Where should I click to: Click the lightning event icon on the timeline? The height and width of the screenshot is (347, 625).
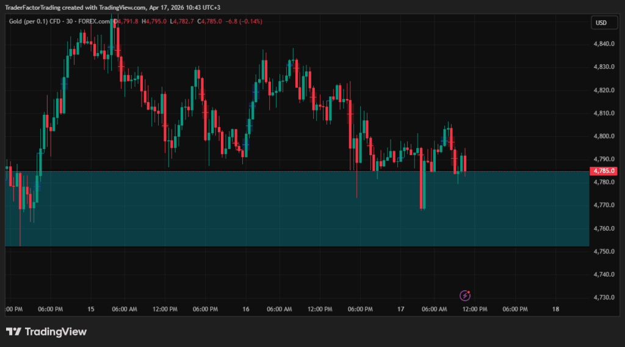[464, 296]
